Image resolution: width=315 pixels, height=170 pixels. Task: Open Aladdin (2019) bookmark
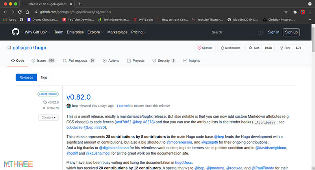tap(243, 20)
